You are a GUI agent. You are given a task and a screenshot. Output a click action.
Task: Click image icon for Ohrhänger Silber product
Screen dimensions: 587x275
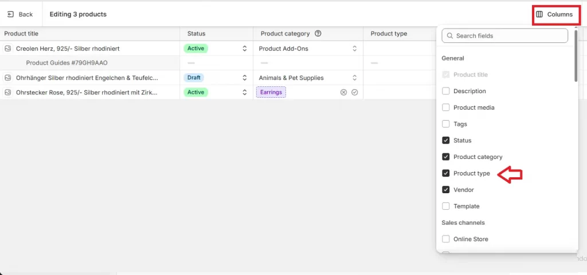coord(7,78)
